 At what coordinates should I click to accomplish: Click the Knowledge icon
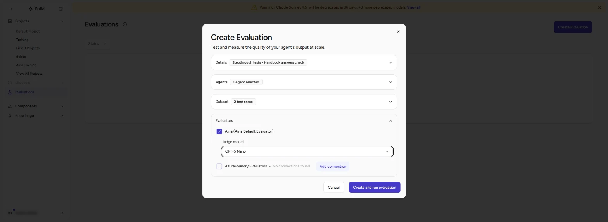coord(10,116)
